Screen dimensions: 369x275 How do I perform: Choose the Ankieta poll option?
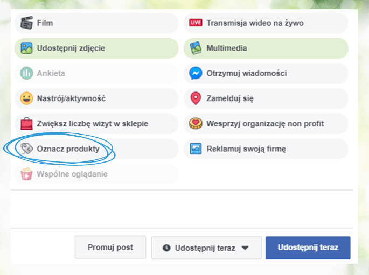point(96,73)
